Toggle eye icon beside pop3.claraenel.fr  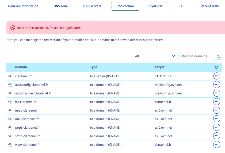[x=10, y=128]
